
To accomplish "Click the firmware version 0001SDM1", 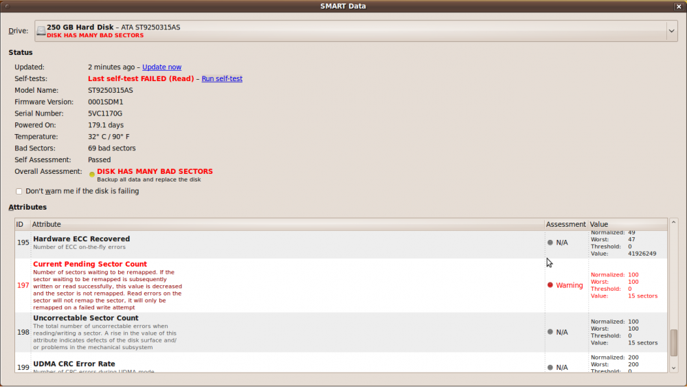I will coord(106,102).
